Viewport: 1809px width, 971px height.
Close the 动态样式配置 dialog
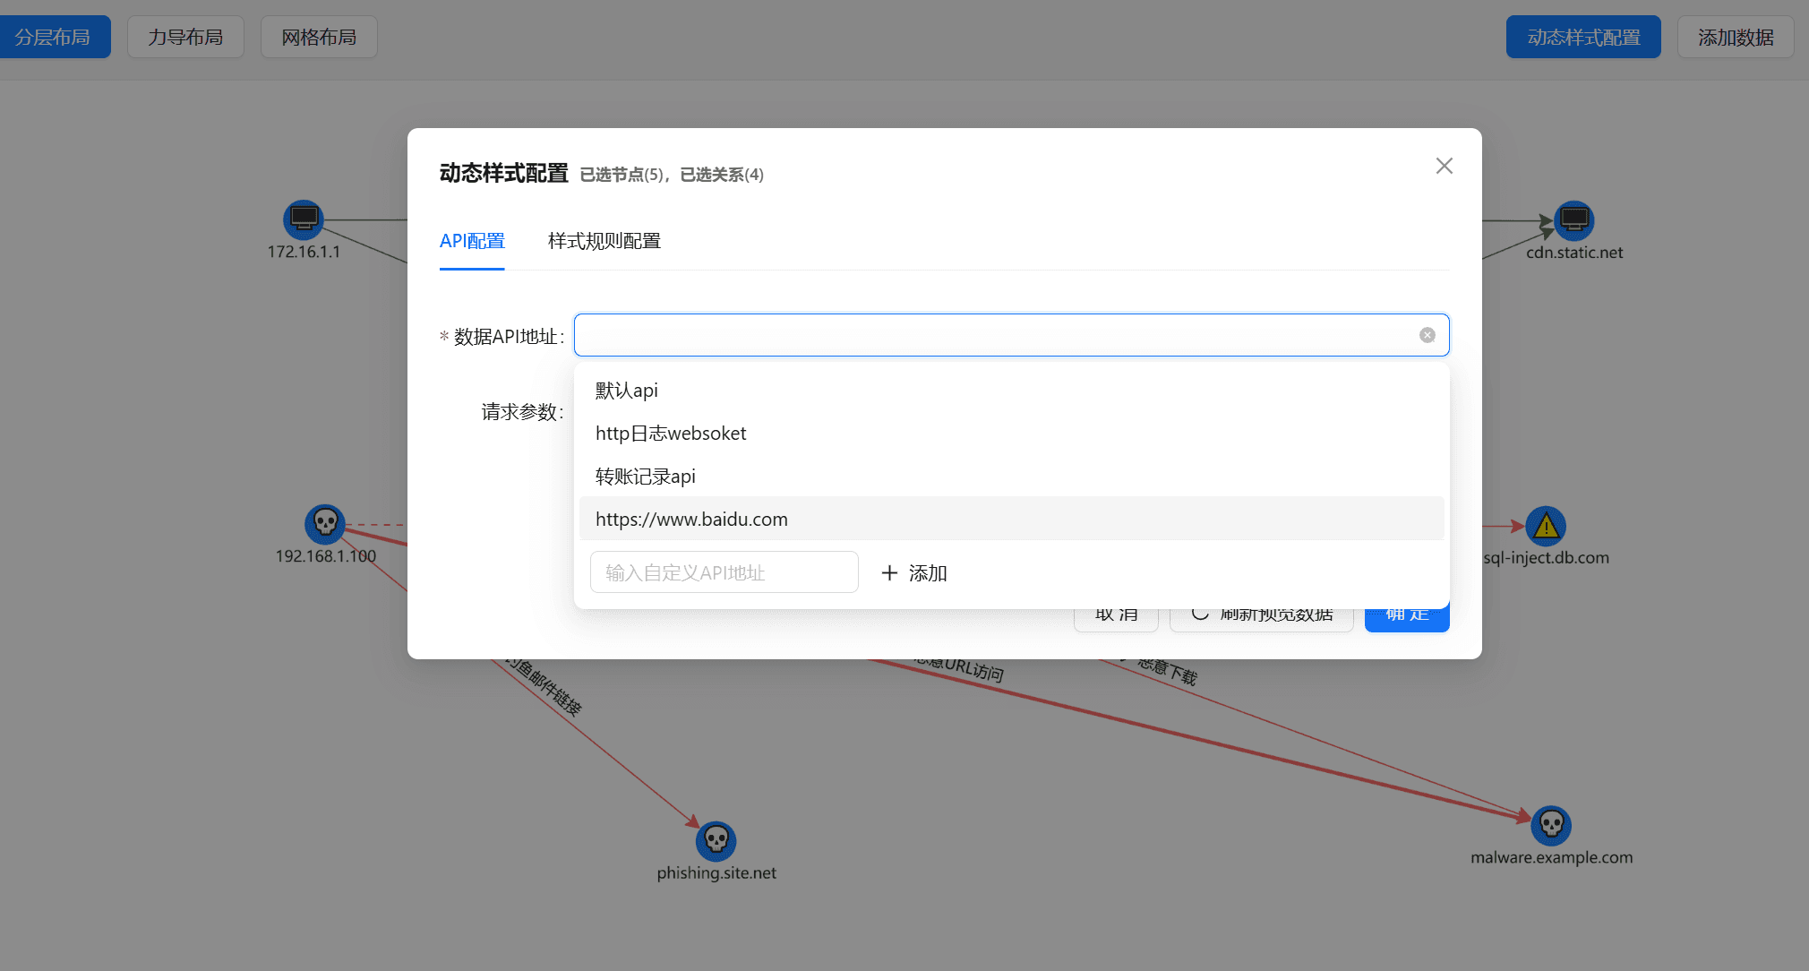pyautogui.click(x=1444, y=166)
